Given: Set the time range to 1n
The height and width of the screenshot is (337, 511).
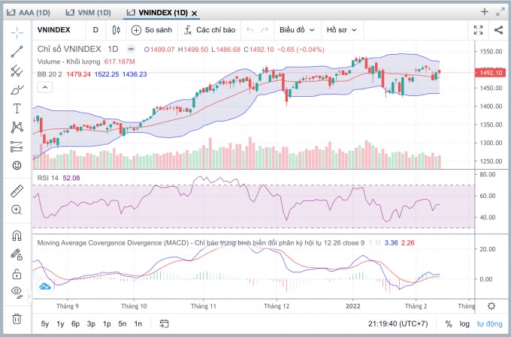Looking at the screenshot, I should click(138, 324).
